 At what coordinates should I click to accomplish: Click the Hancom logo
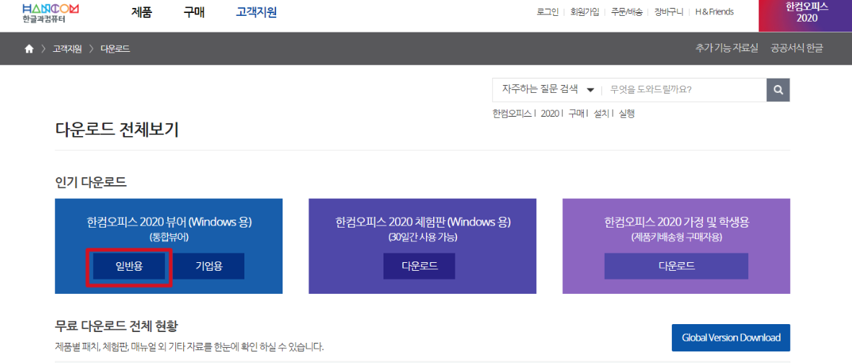[50, 14]
